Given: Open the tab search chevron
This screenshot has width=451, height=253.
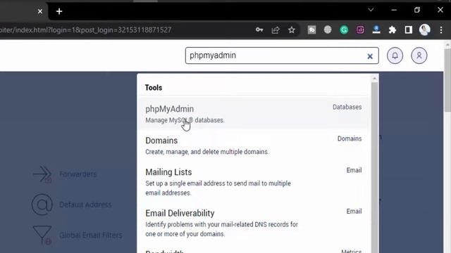Looking at the screenshot, I should pos(371,10).
